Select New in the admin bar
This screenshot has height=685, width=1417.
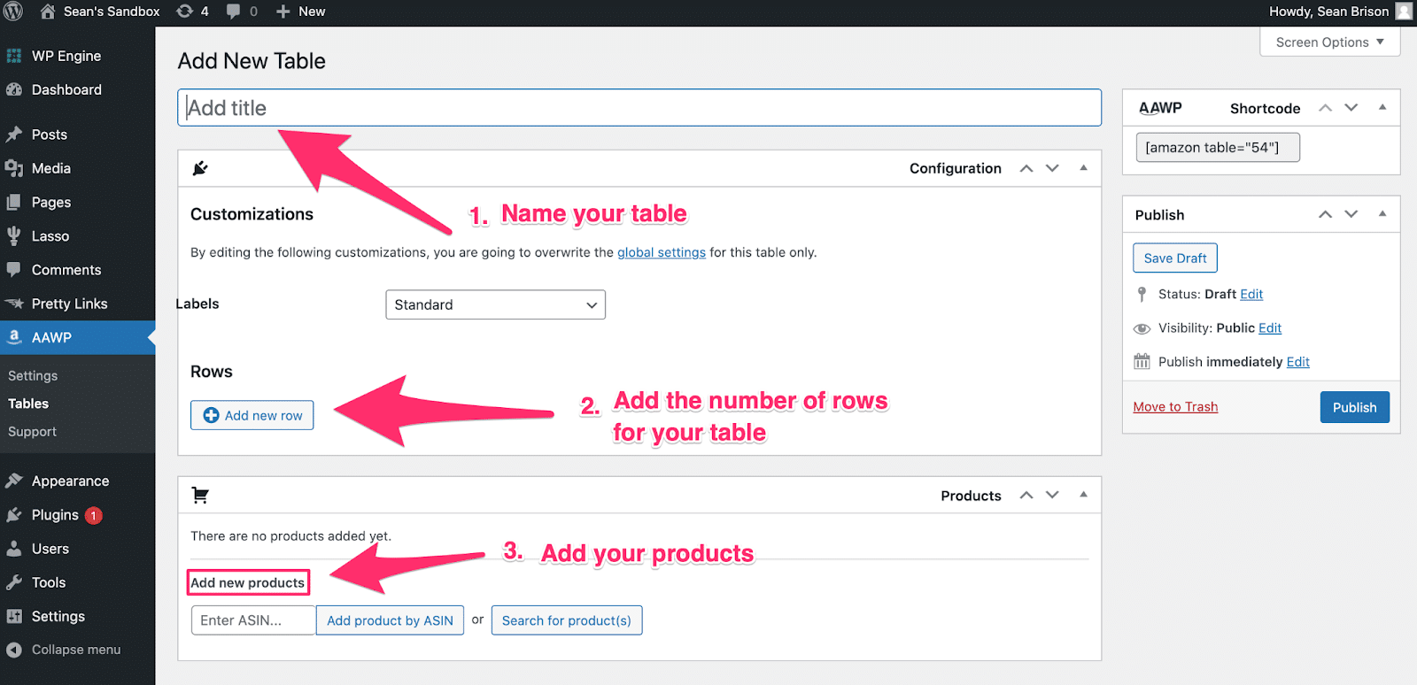(312, 12)
